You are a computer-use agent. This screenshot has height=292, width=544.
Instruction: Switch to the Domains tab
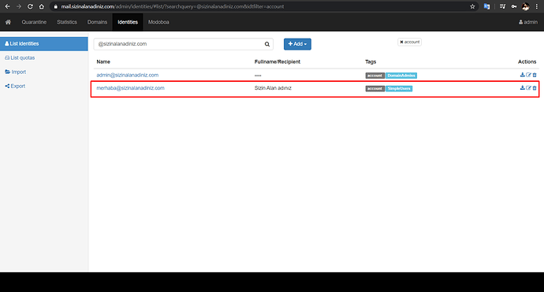pyautogui.click(x=97, y=22)
